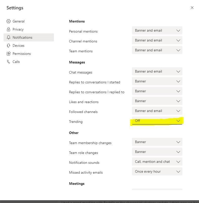Click the Personal mentions label
199x203 pixels.
[83, 31]
